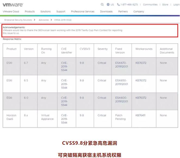Image resolution: width=180 pixels, height=158 pixels.
Task: Open KB76411 workaround for Horizon DaaS
Action: (x=140, y=115)
